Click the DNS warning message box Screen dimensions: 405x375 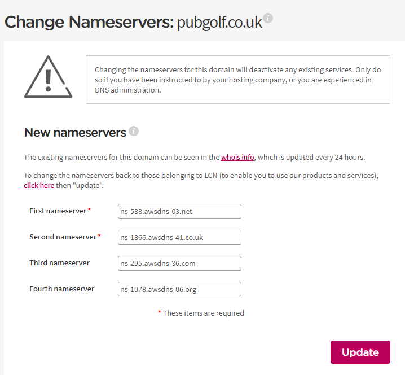(x=238, y=80)
